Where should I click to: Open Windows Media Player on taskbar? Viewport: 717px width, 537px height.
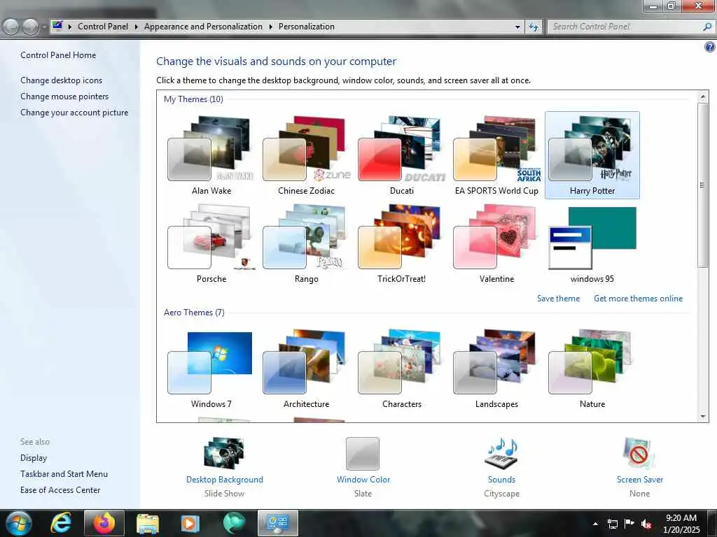190,523
